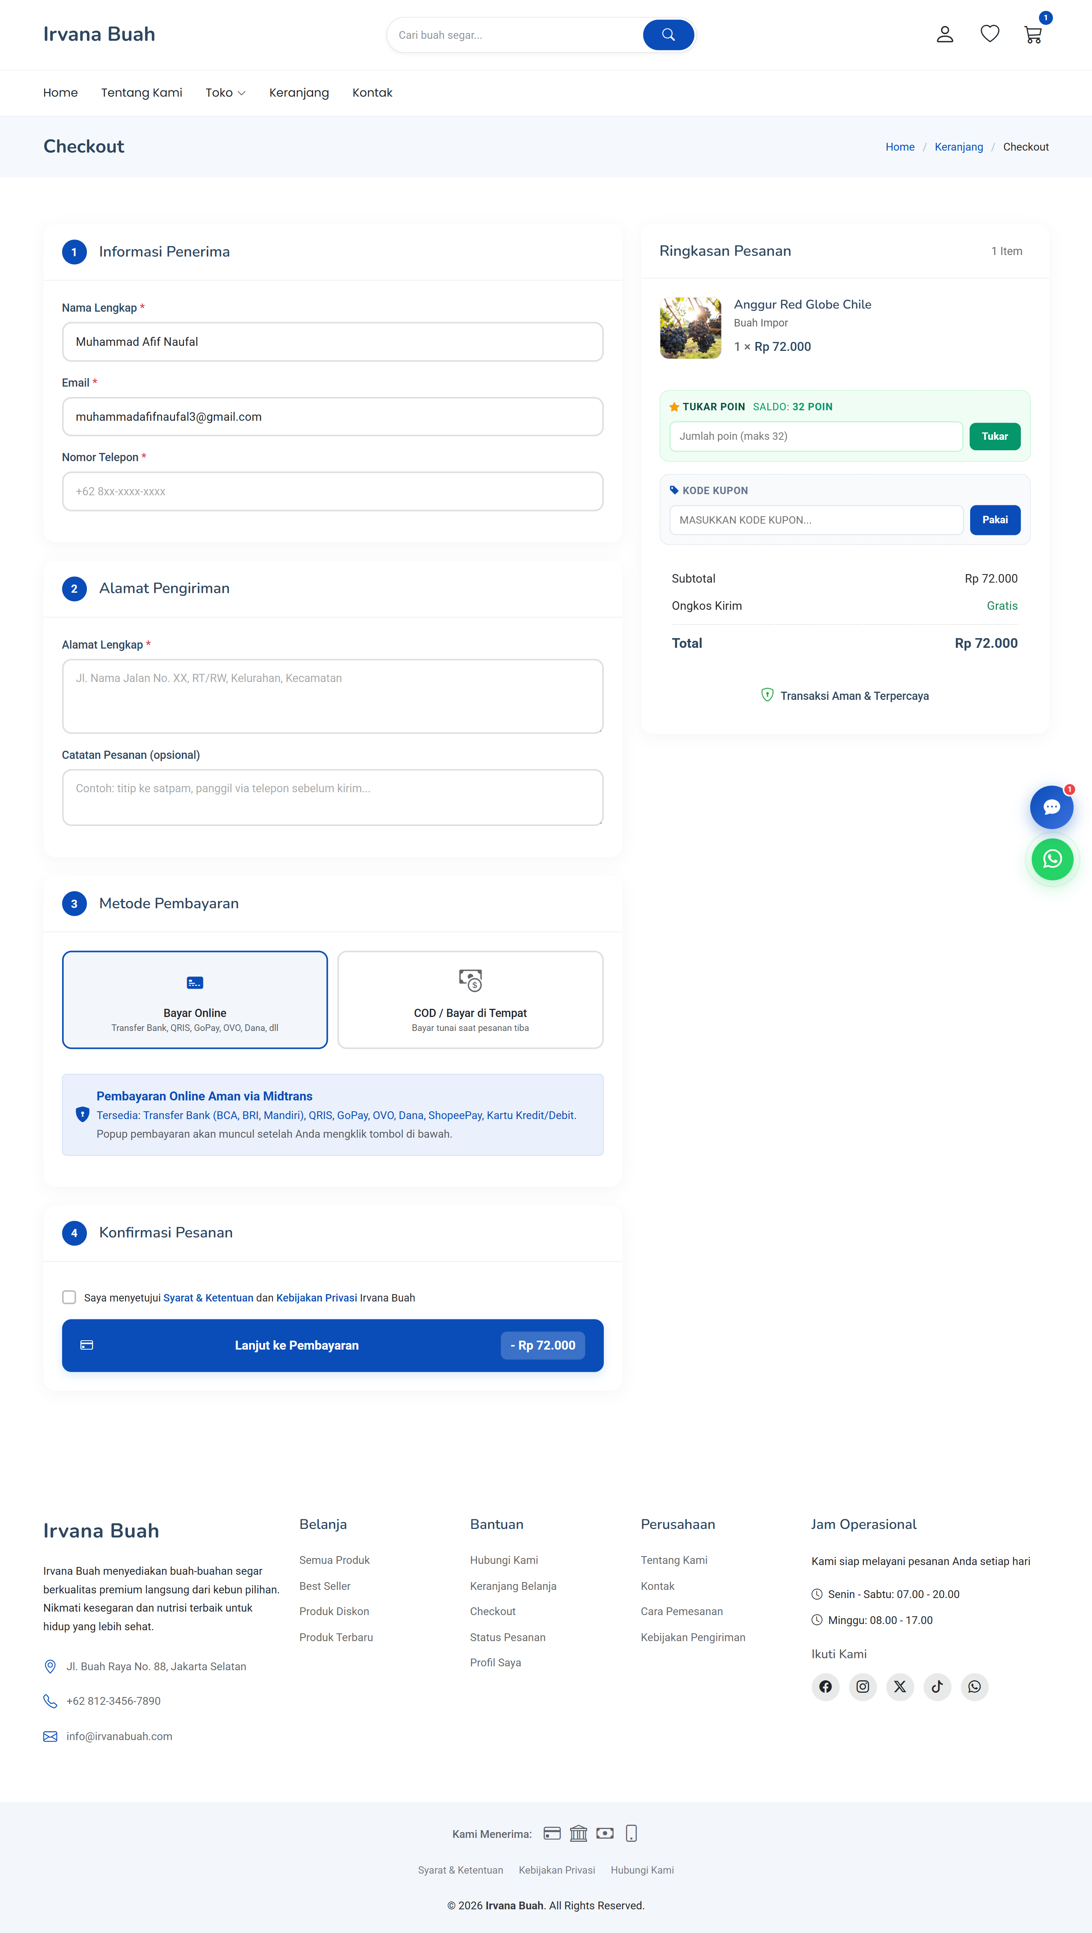The image size is (1092, 1933).
Task: Click the search magnifier button
Action: [x=667, y=35]
